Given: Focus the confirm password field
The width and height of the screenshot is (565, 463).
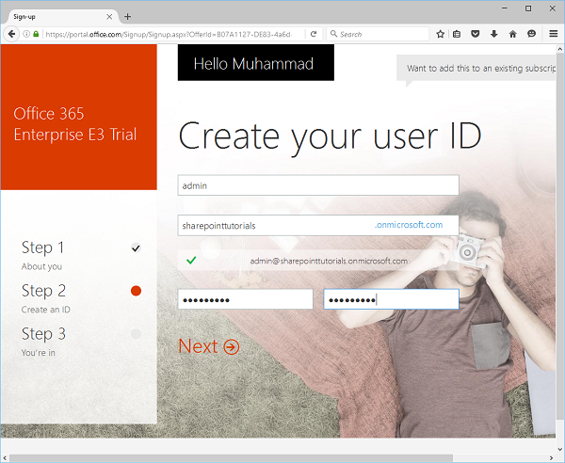Looking at the screenshot, I should click(x=391, y=299).
